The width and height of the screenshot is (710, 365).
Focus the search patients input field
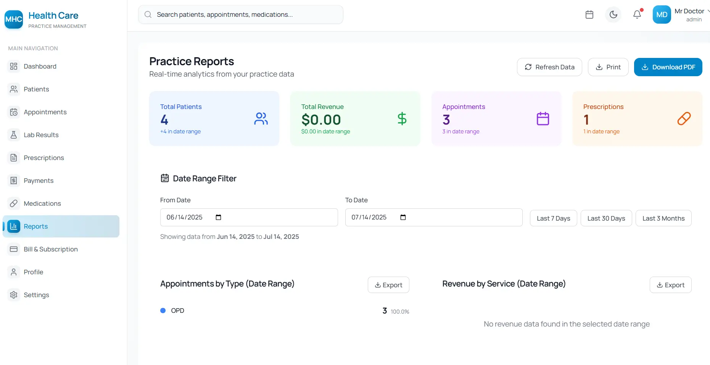tap(241, 14)
